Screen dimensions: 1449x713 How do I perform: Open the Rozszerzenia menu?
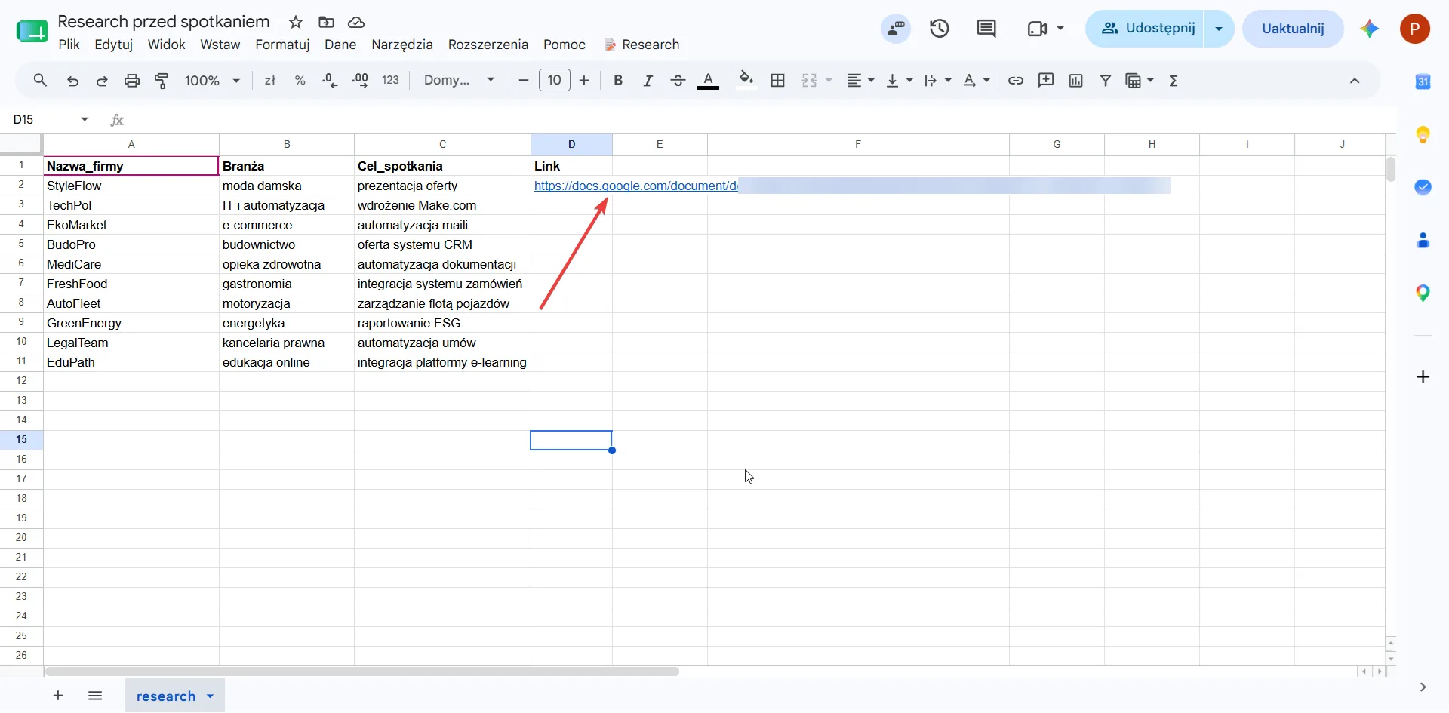[x=488, y=45]
